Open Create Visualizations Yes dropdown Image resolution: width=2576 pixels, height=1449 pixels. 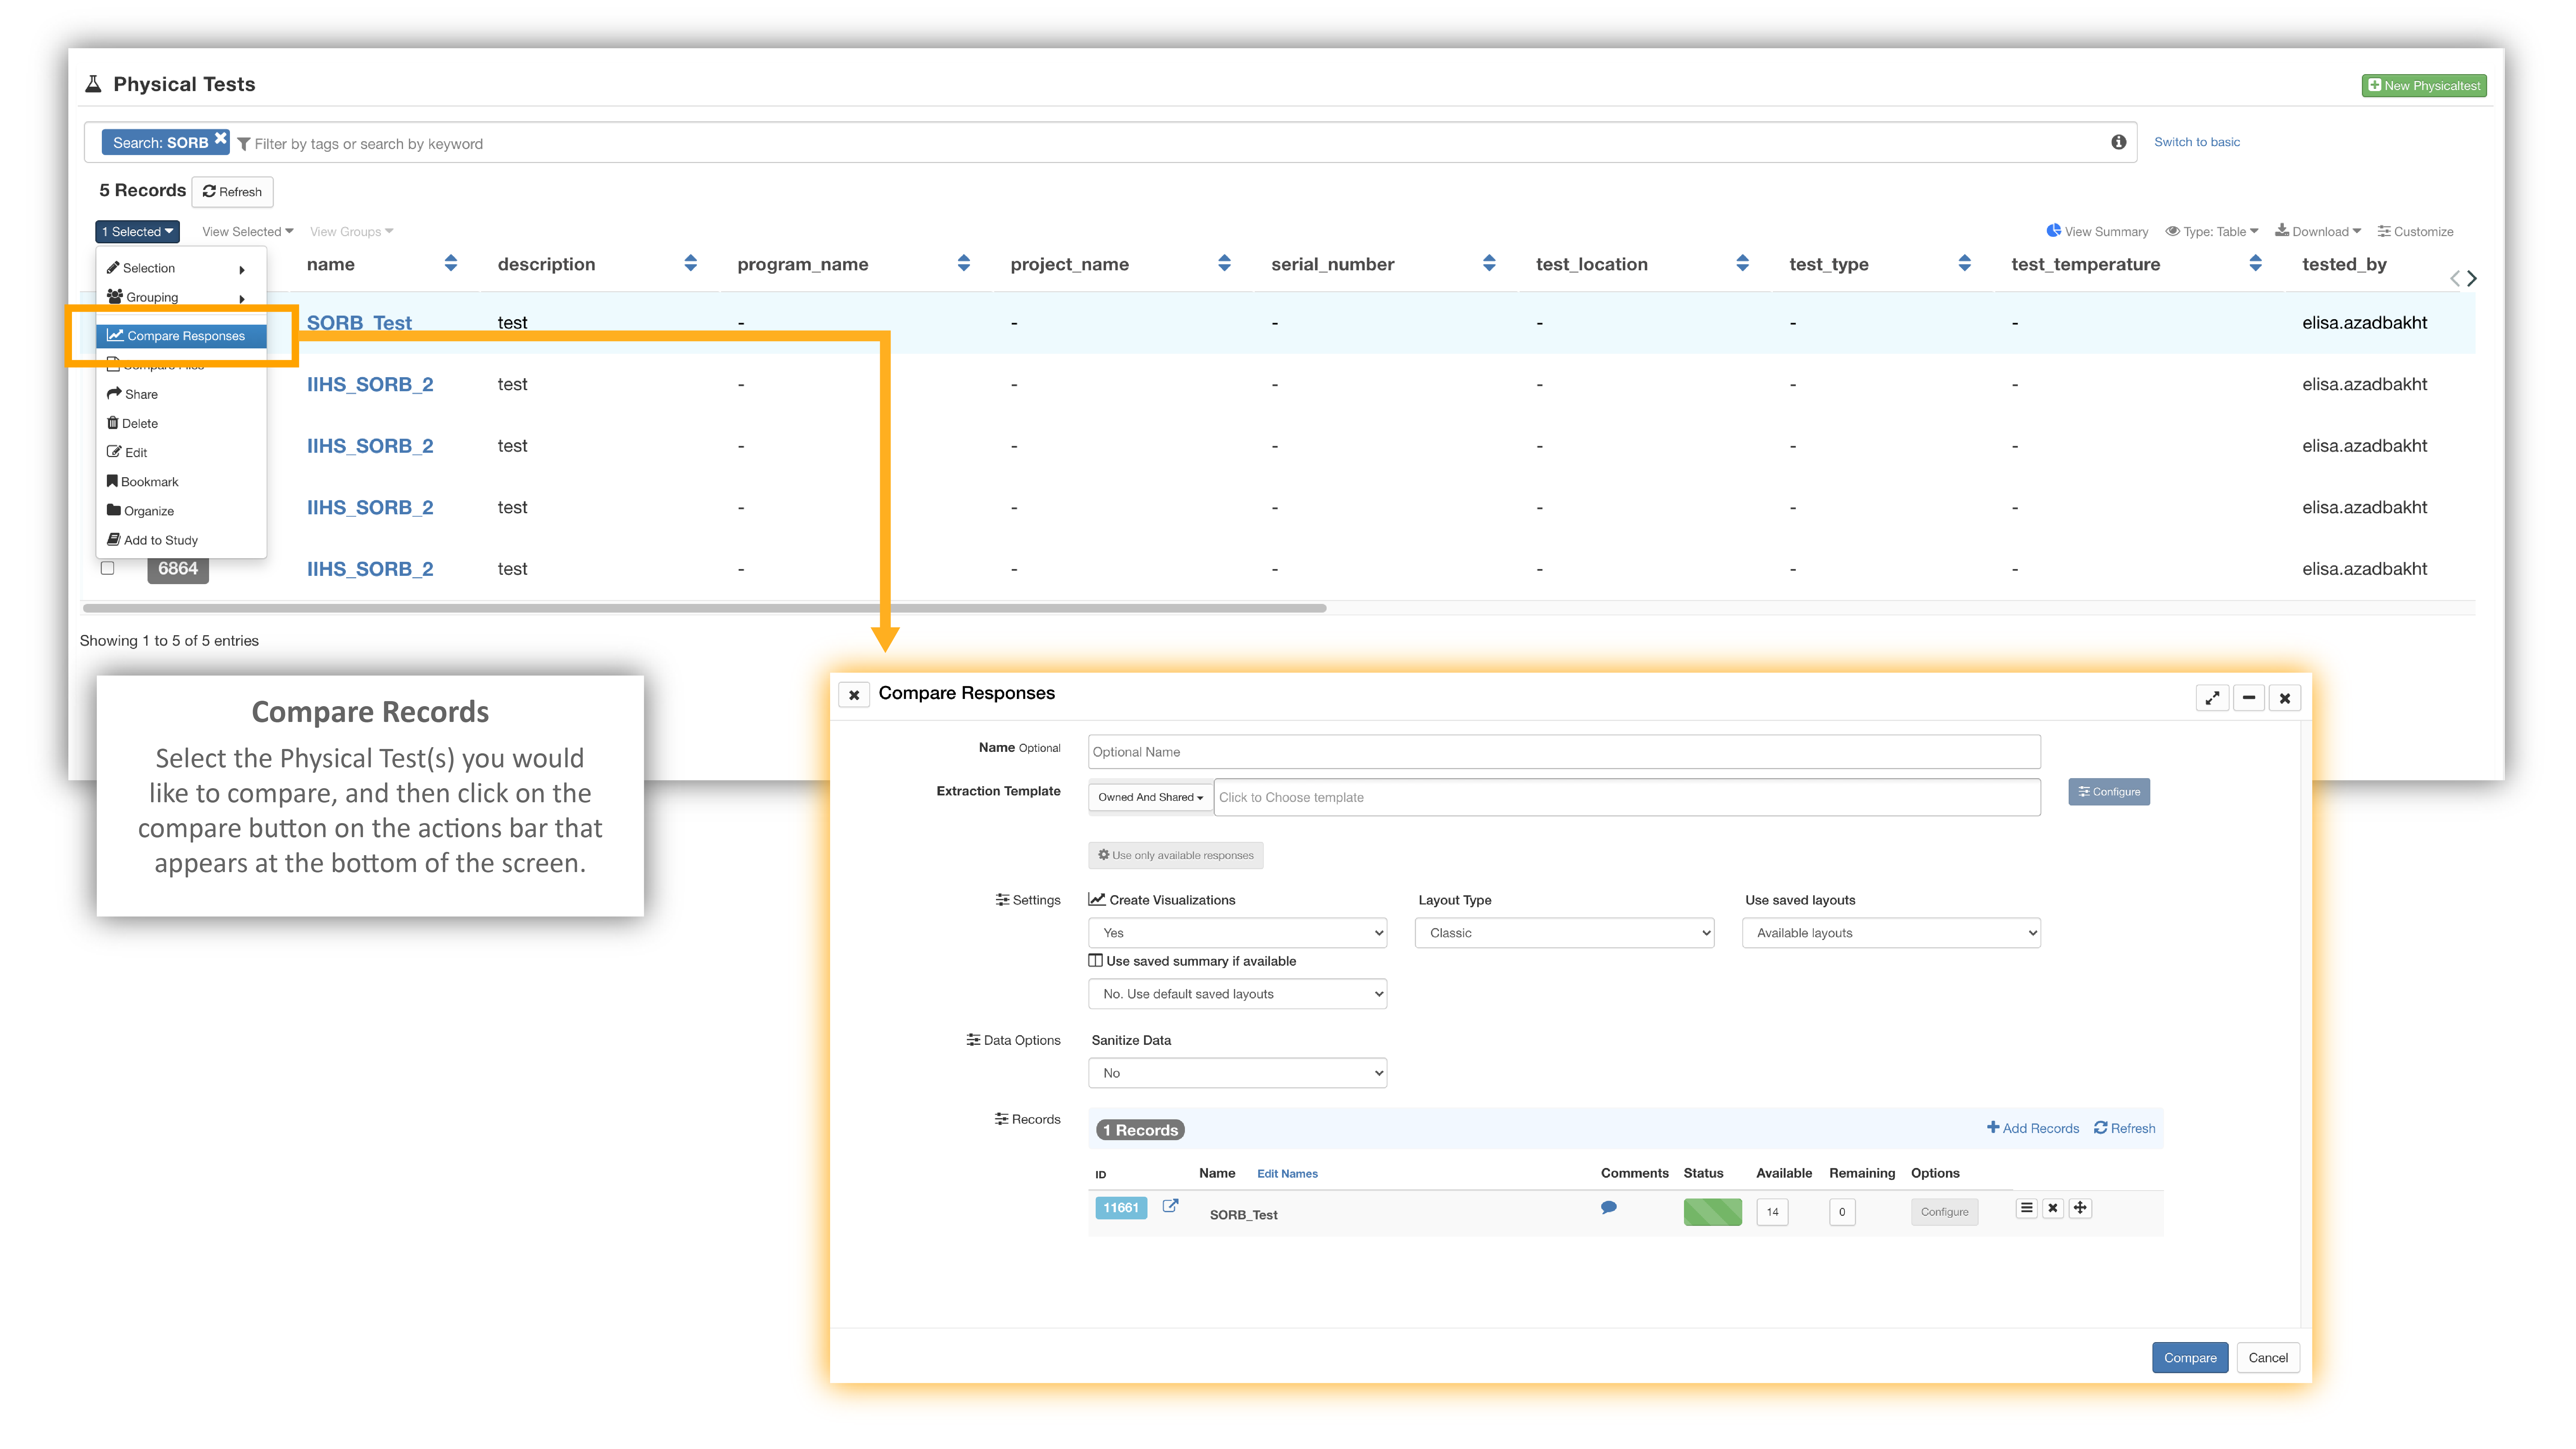point(1237,933)
